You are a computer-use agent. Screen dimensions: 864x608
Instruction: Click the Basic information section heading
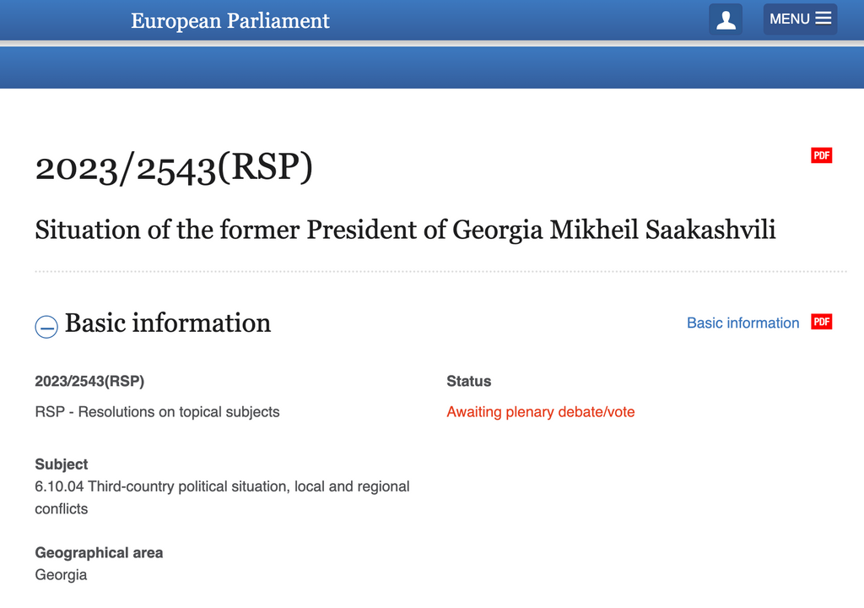168,323
